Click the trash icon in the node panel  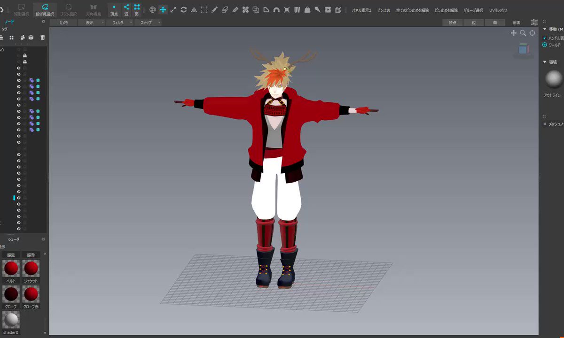(43, 38)
